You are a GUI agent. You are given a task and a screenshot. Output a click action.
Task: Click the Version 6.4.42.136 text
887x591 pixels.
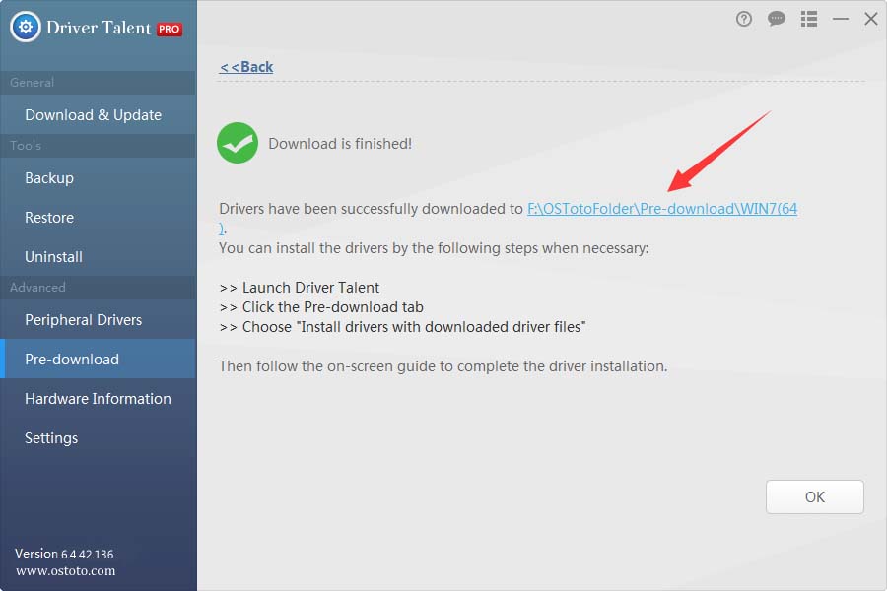(x=64, y=554)
